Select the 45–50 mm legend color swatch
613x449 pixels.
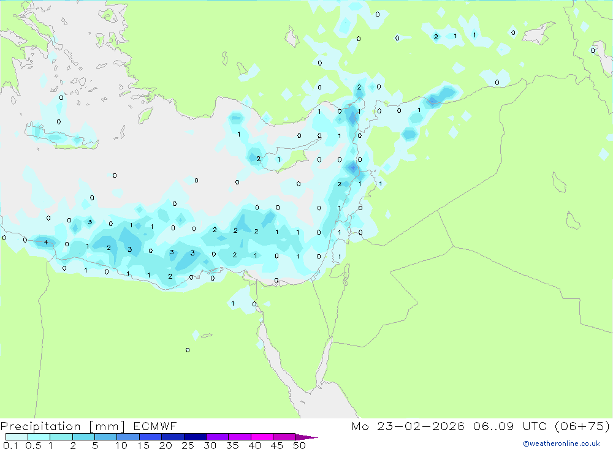[x=284, y=437]
